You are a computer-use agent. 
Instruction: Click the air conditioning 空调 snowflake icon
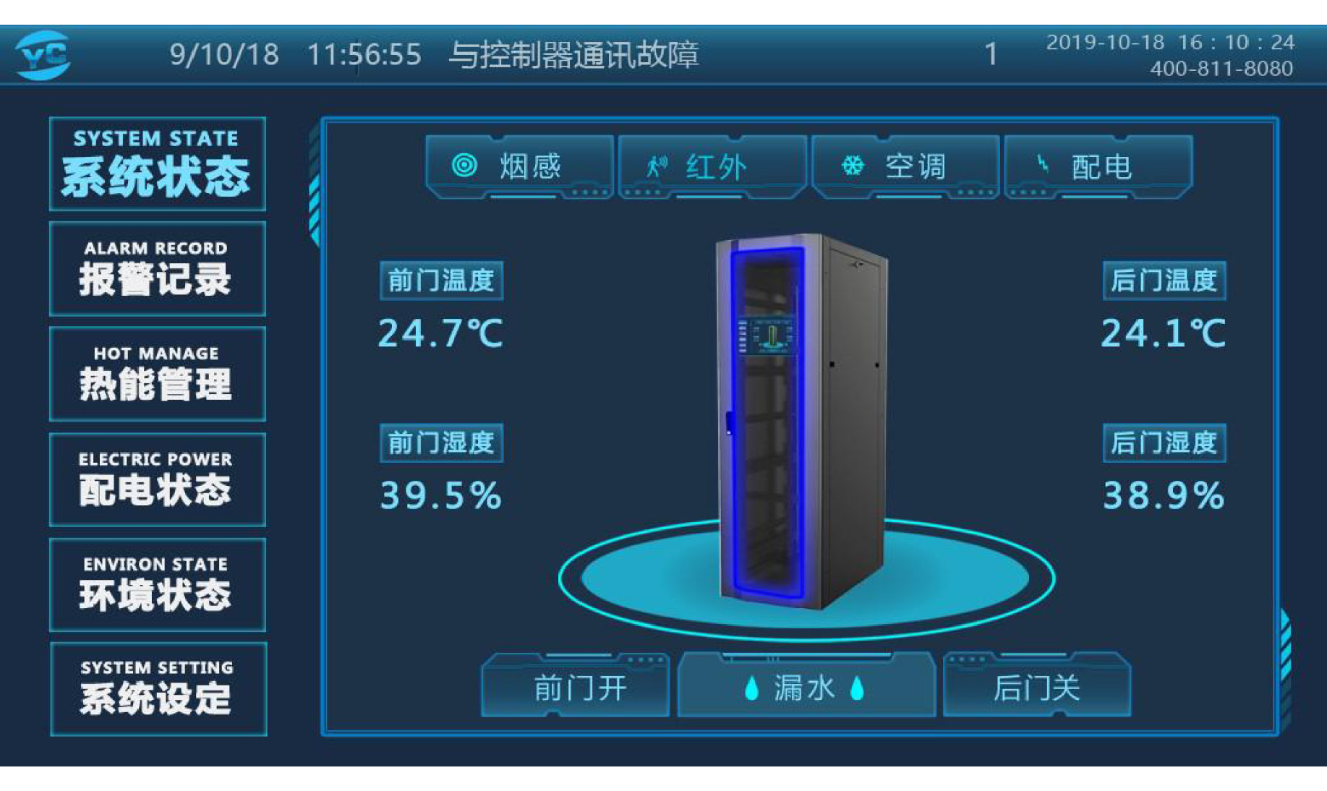[x=853, y=166]
